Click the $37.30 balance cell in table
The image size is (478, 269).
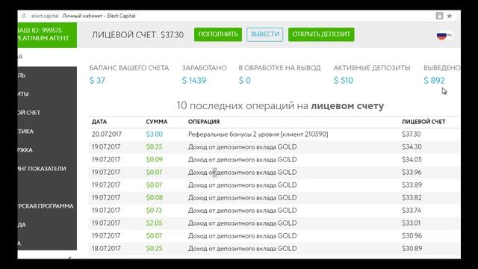[412, 134]
